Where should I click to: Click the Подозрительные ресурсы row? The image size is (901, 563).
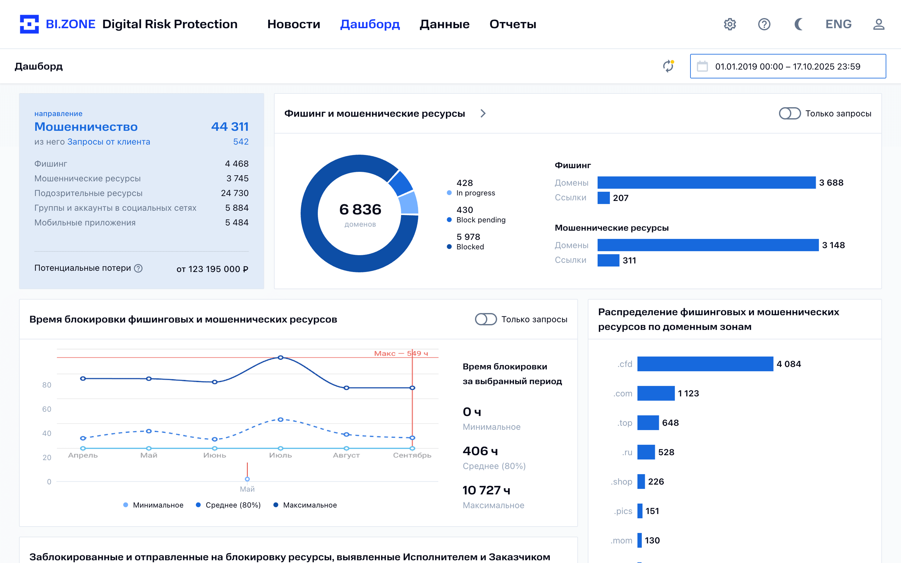[x=141, y=193]
